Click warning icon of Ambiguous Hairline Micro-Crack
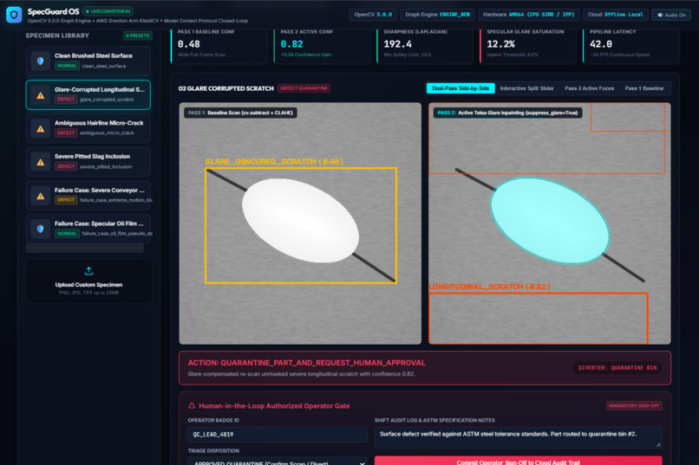 [41, 129]
